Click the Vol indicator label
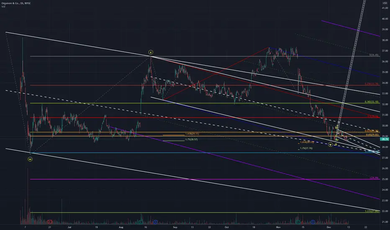The width and height of the screenshot is (390, 230). [3, 7]
